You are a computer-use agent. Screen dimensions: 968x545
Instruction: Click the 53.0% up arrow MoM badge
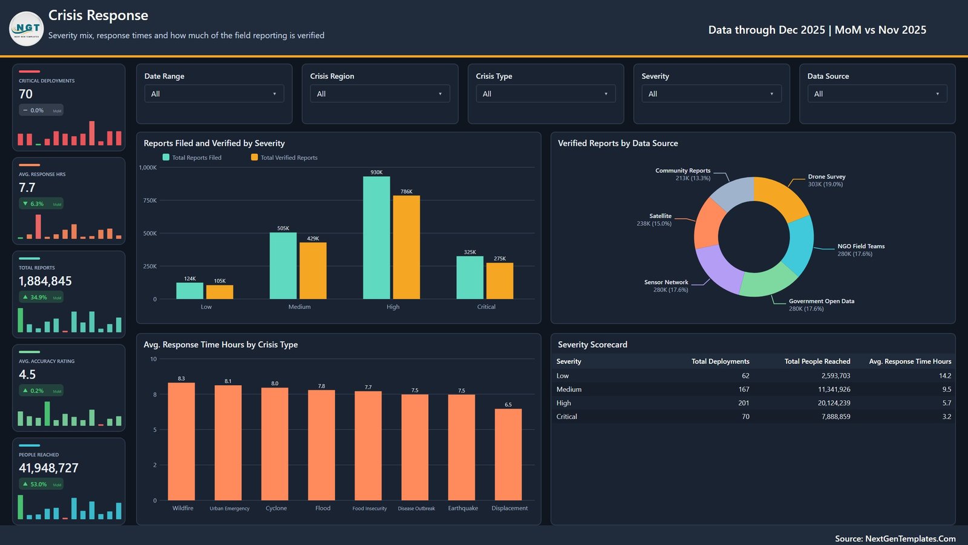pos(41,484)
